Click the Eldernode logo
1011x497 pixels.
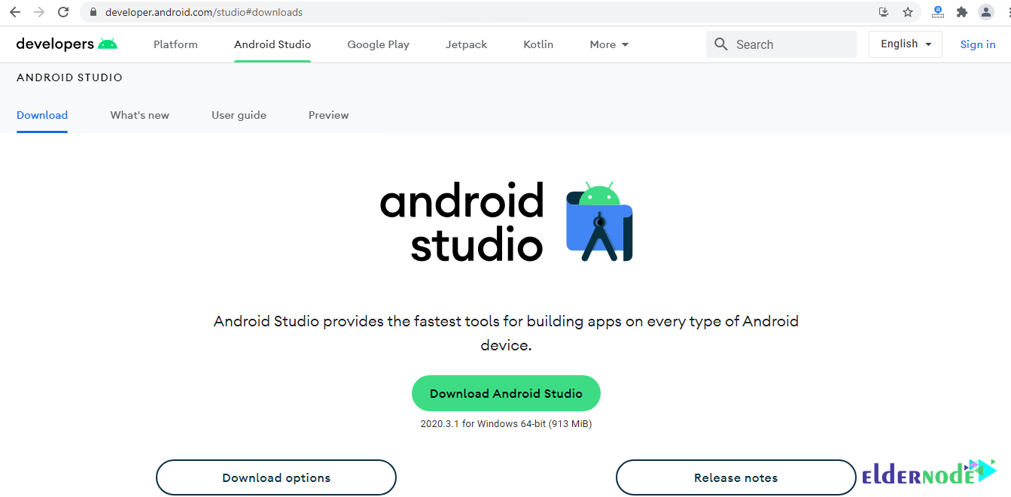coord(929,473)
